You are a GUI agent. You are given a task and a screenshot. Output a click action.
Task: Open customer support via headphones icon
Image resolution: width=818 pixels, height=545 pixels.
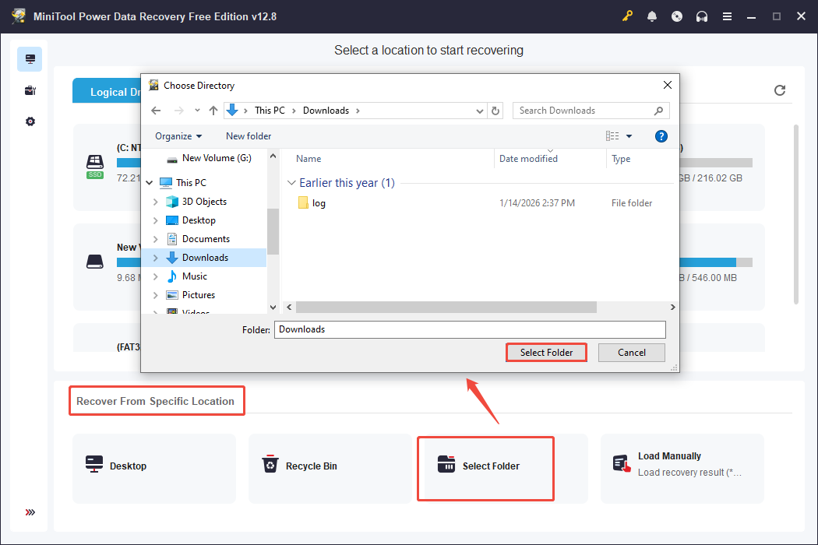pos(702,16)
